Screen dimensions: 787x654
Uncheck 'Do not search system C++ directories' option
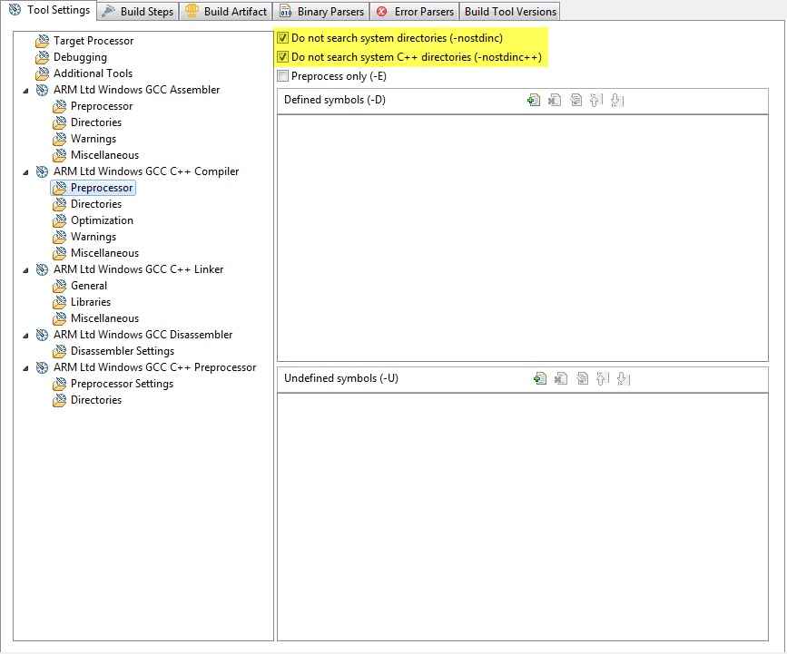(283, 57)
